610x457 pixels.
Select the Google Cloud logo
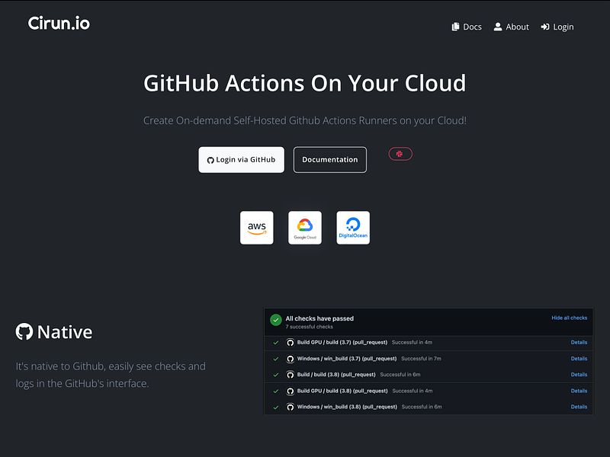coord(305,228)
